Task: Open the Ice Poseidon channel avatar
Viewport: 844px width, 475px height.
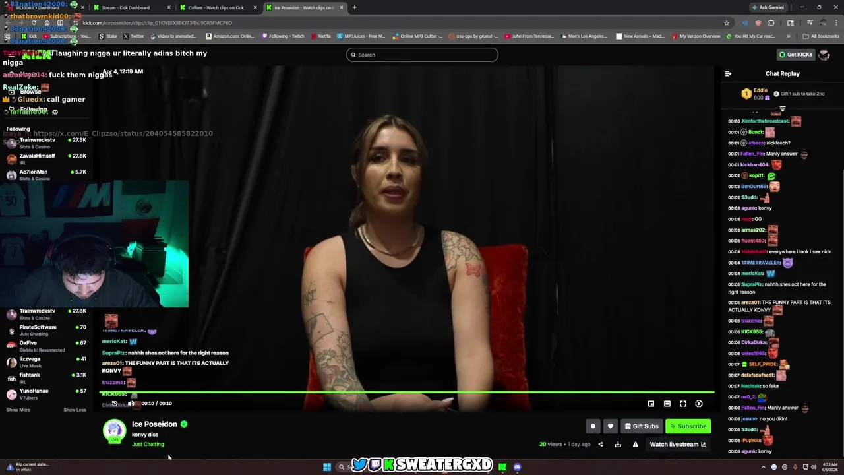Action: [114, 431]
